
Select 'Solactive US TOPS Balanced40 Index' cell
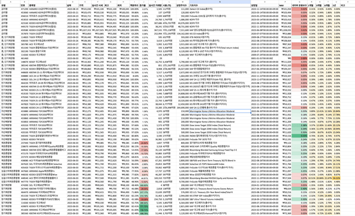tap(220, 164)
